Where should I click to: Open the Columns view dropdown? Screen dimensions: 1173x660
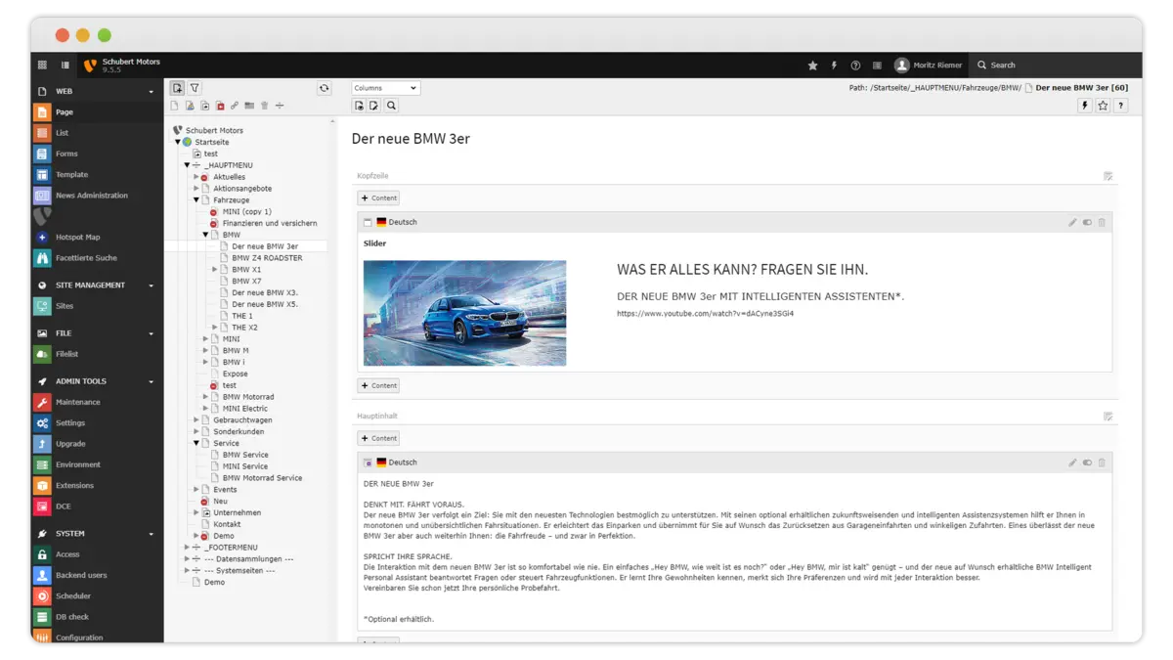pyautogui.click(x=385, y=88)
